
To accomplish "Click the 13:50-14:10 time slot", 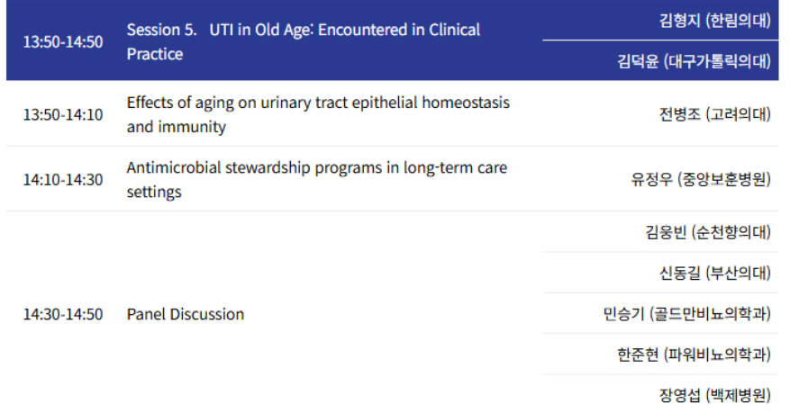I will (63, 114).
